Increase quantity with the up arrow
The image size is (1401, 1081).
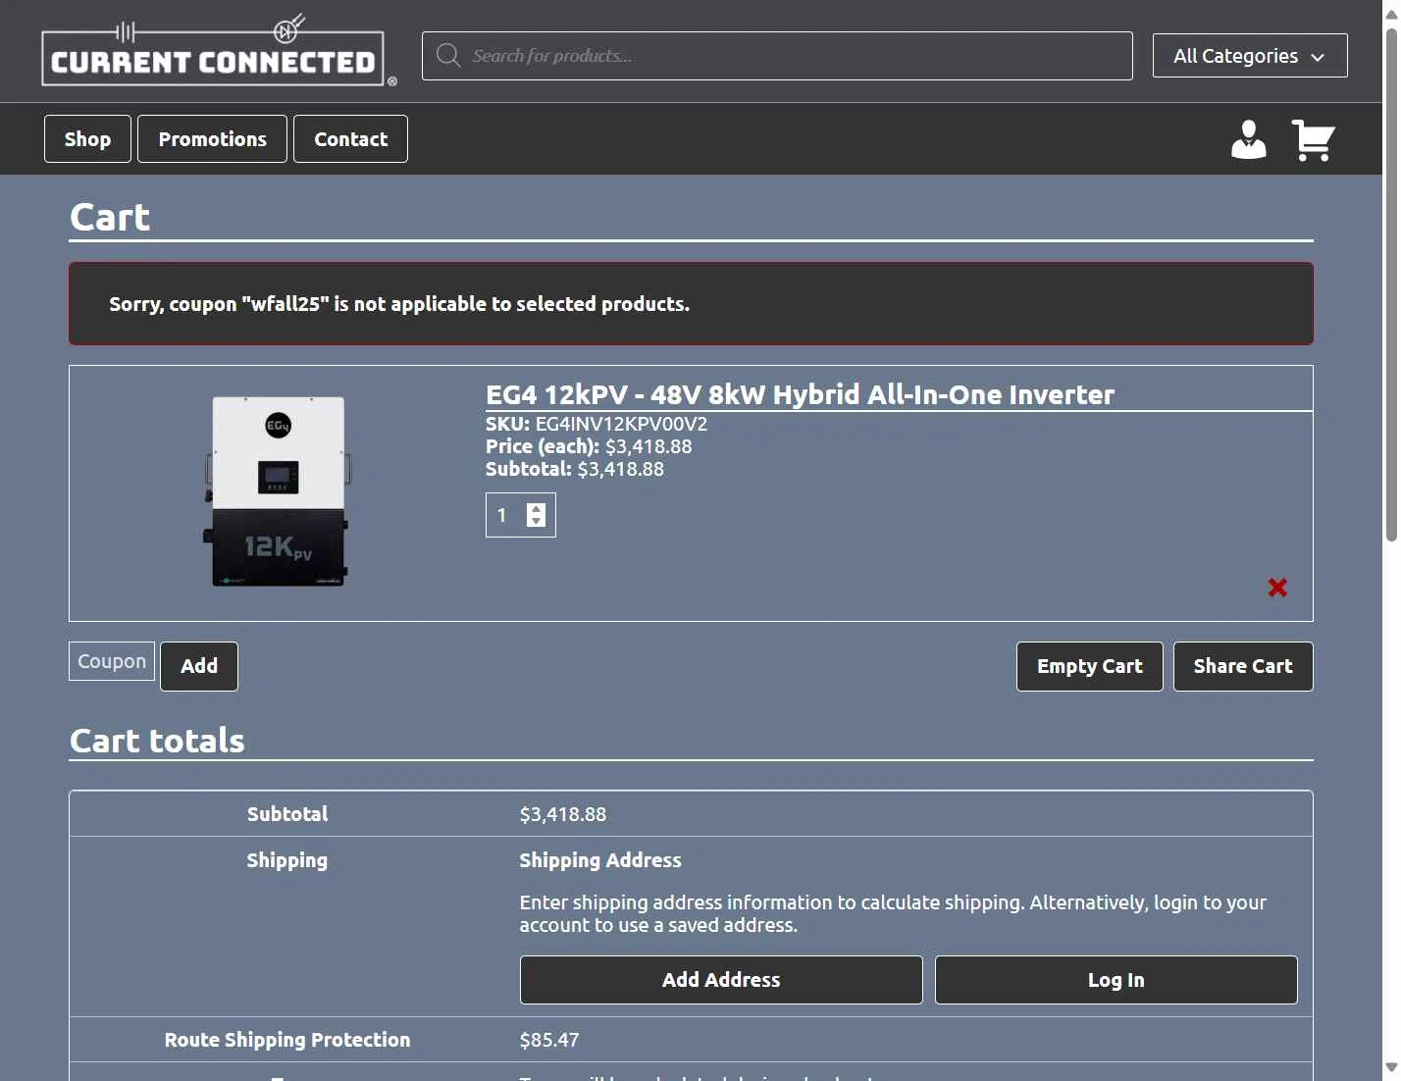536,508
